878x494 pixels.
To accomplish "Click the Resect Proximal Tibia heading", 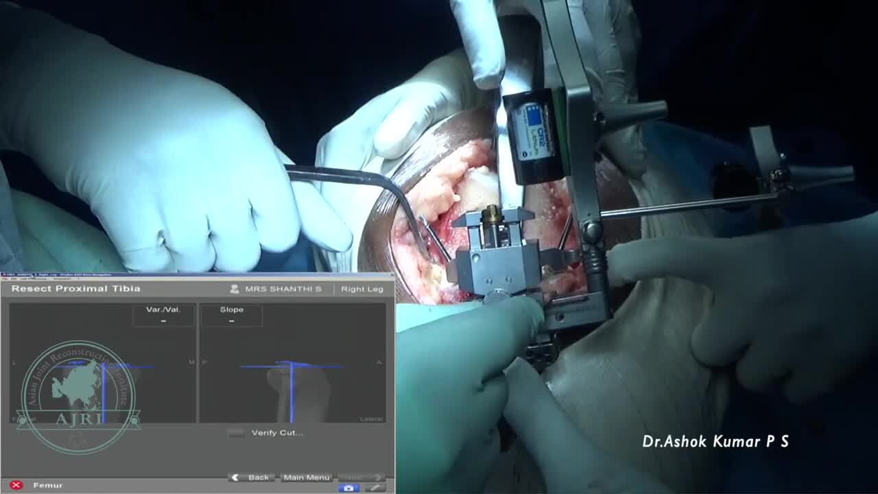I will tap(75, 289).
